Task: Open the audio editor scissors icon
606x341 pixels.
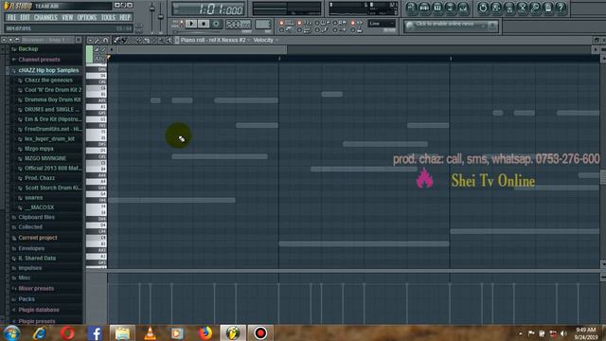Action: pyautogui.click(x=522, y=8)
